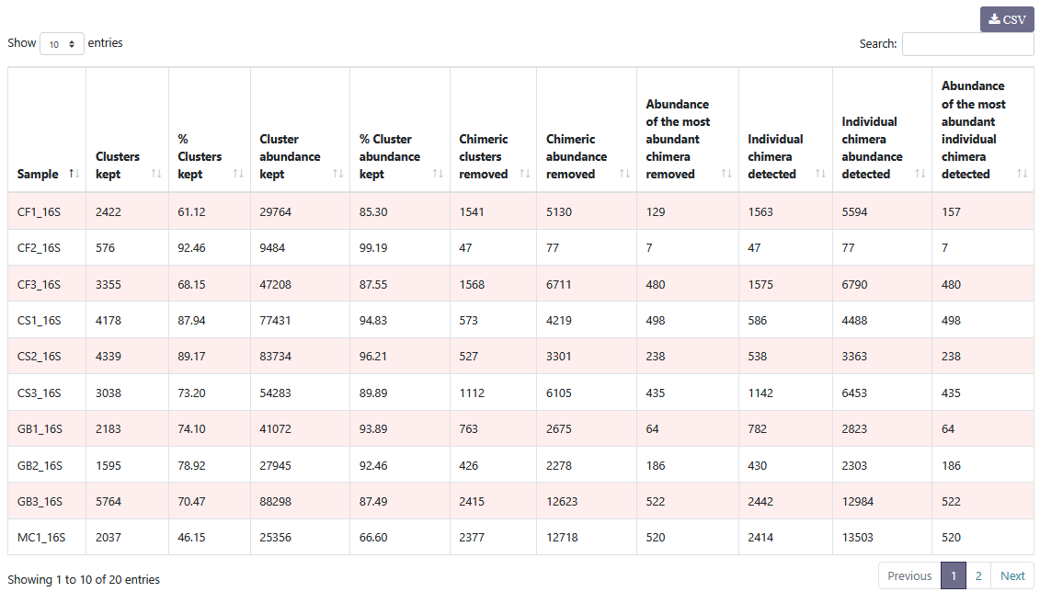Click the sort arrows on Sample column
The height and width of the screenshot is (592, 1040).
click(74, 174)
